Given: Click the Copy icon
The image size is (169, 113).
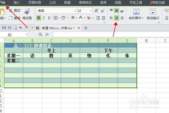Looking at the screenshot, I should point(11,18).
